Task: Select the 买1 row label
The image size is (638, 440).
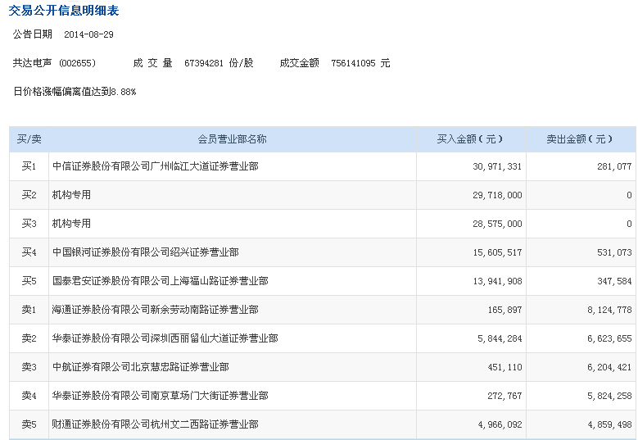Action: pos(29,166)
